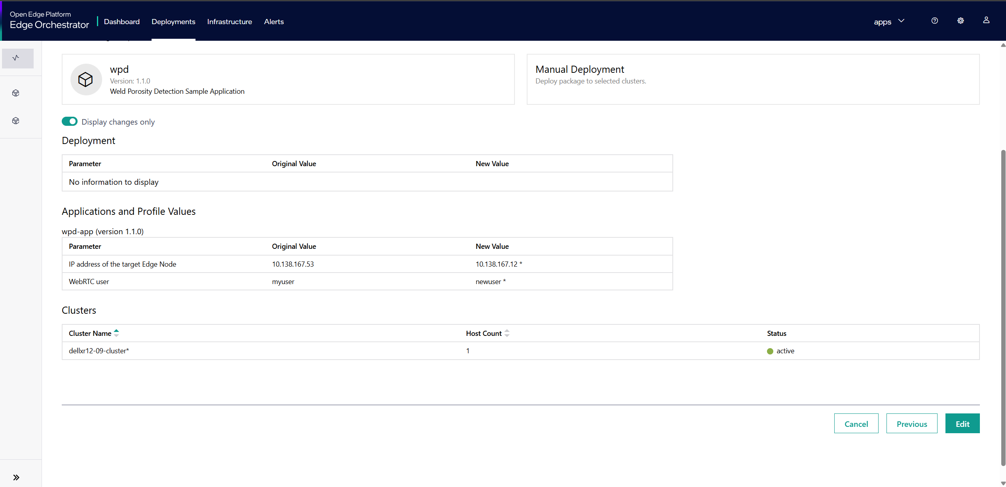Viewport: 1006px width, 487px height.
Task: Open the Infrastructure tab
Action: pos(229,22)
